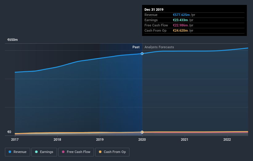Toggle the Revenue legend button

[18, 152]
